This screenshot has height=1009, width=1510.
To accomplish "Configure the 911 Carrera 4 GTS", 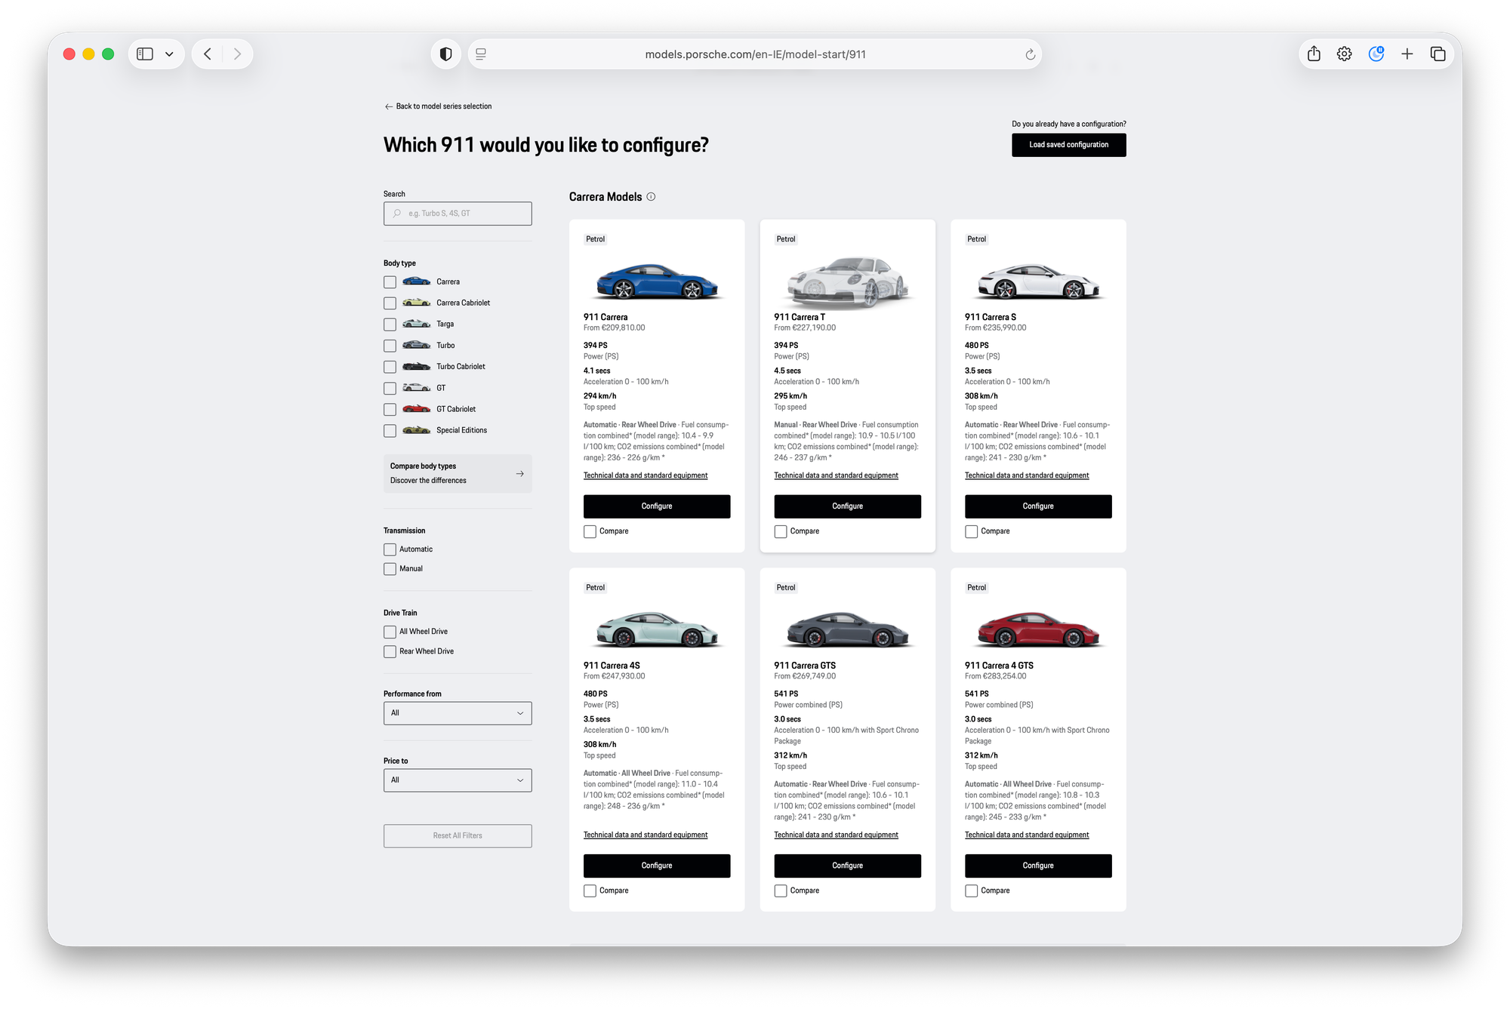I will coord(1038,866).
